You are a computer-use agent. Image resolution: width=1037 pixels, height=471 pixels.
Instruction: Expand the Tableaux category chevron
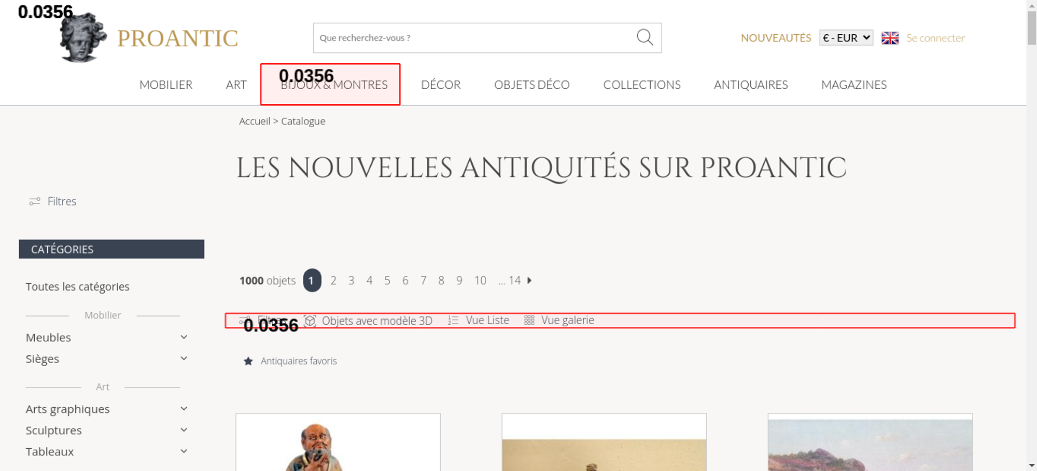tap(184, 451)
